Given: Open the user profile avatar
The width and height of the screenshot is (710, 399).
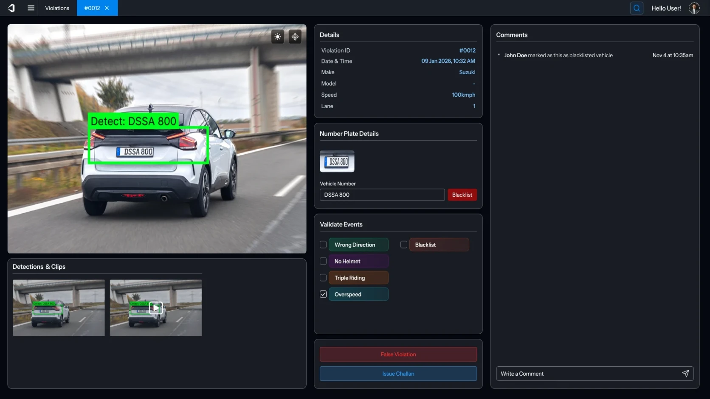Looking at the screenshot, I should pyautogui.click(x=694, y=8).
